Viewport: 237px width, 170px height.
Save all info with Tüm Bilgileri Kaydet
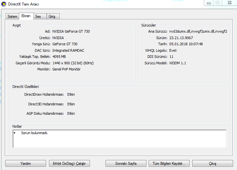pyautogui.click(x=169, y=164)
